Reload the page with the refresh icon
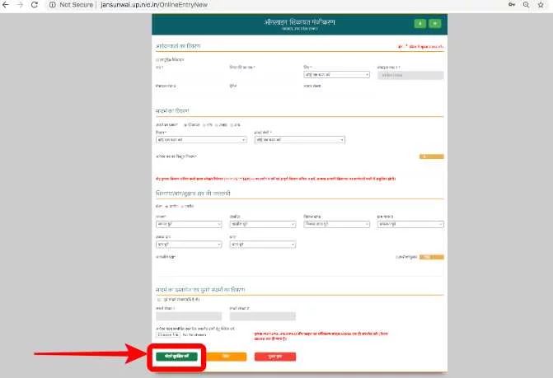Viewport: 553px width, 378px height. tap(35, 5)
